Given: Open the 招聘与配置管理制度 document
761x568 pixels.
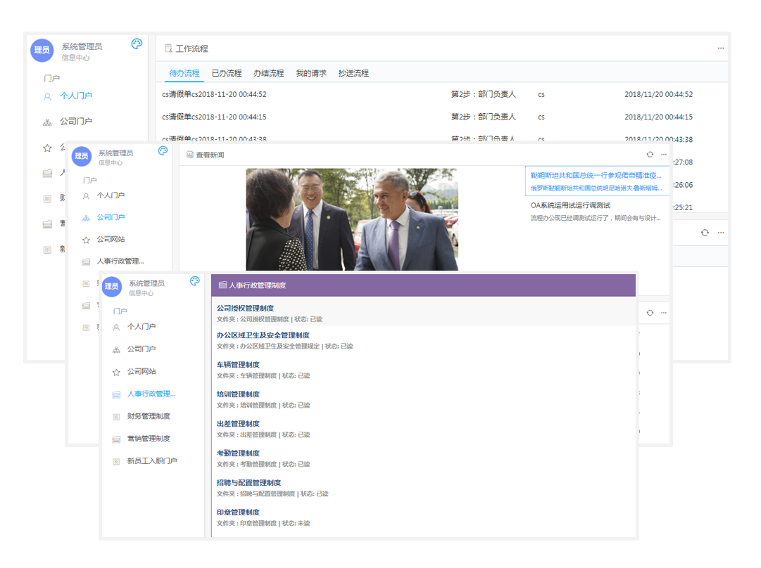Looking at the screenshot, I should point(249,483).
